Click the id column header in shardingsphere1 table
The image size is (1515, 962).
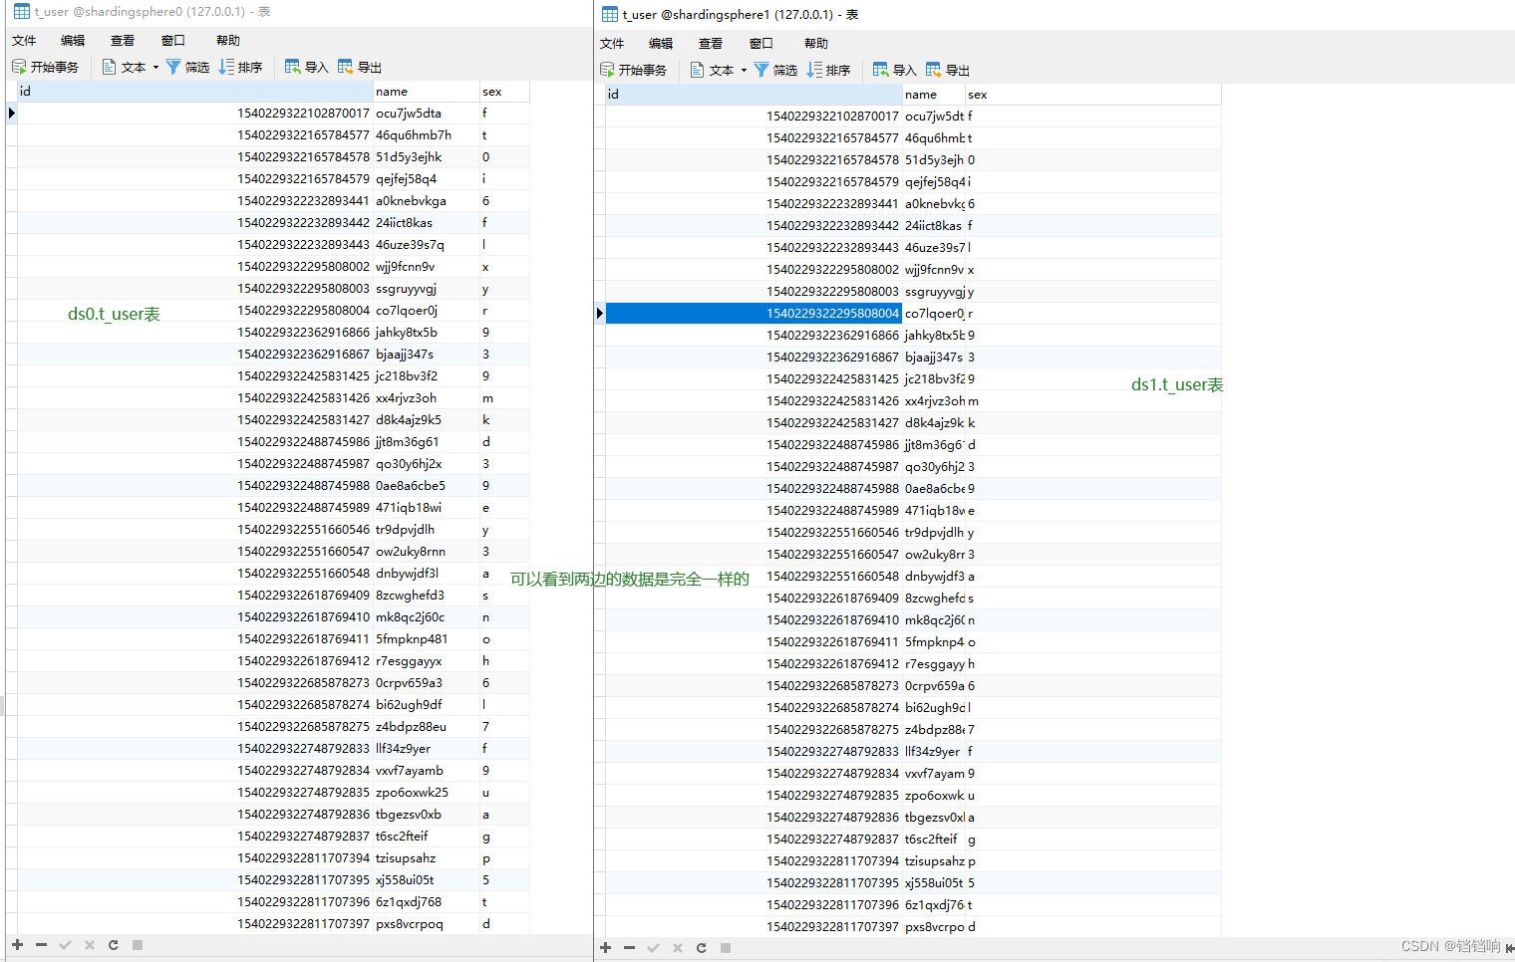(x=754, y=95)
